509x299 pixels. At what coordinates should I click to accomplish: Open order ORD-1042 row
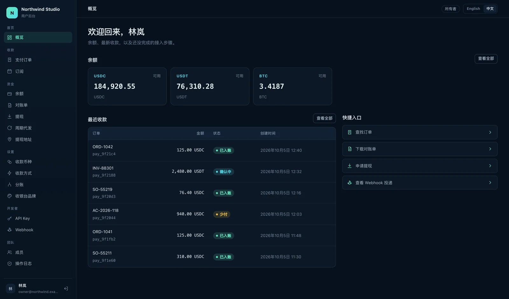pos(212,150)
